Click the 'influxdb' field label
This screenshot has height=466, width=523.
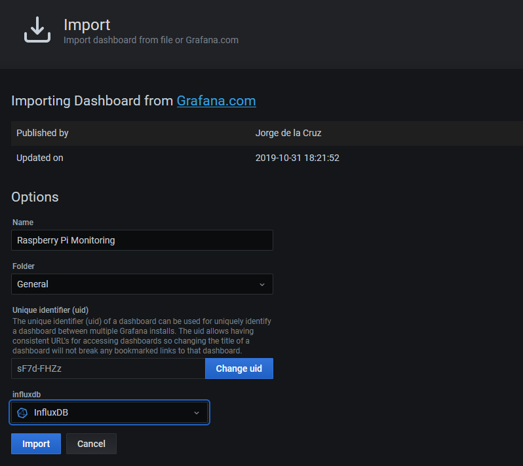coord(26,395)
